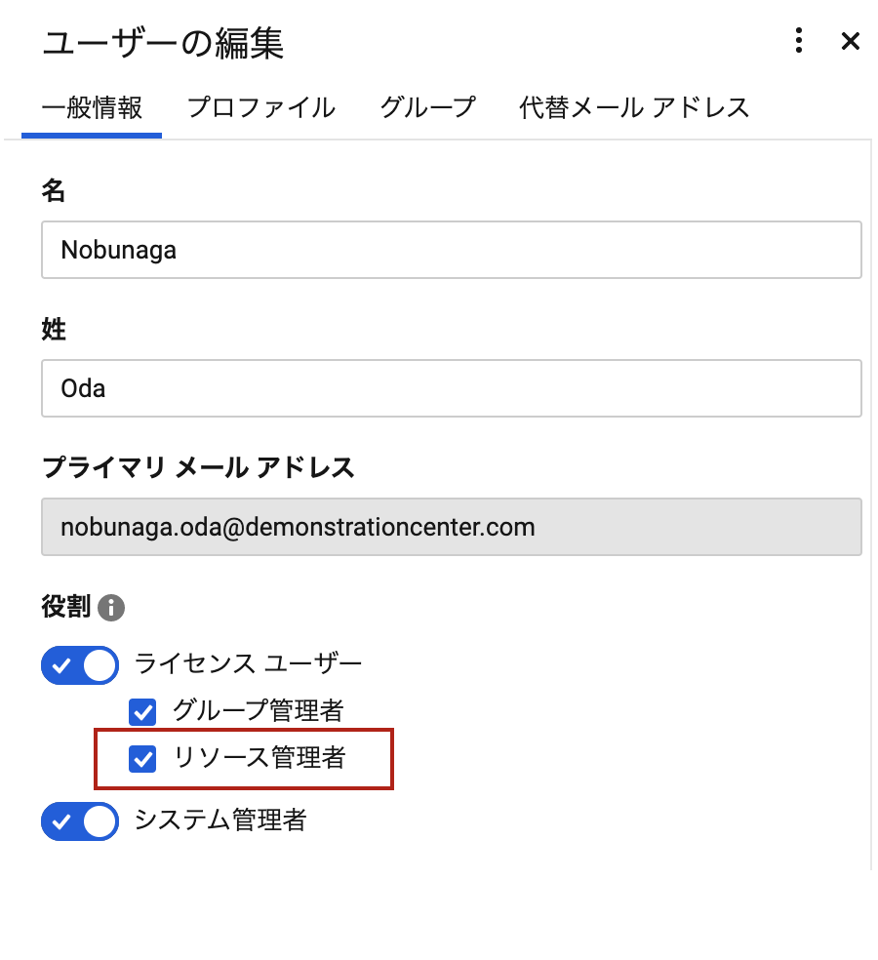
Task: Click the グループ管理者 label text
Action: [259, 711]
